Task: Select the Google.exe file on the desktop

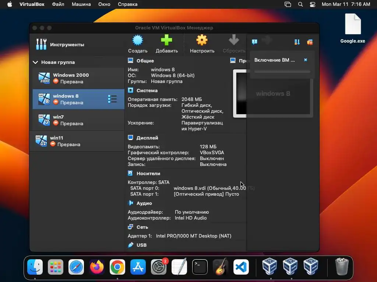Action: point(353,28)
